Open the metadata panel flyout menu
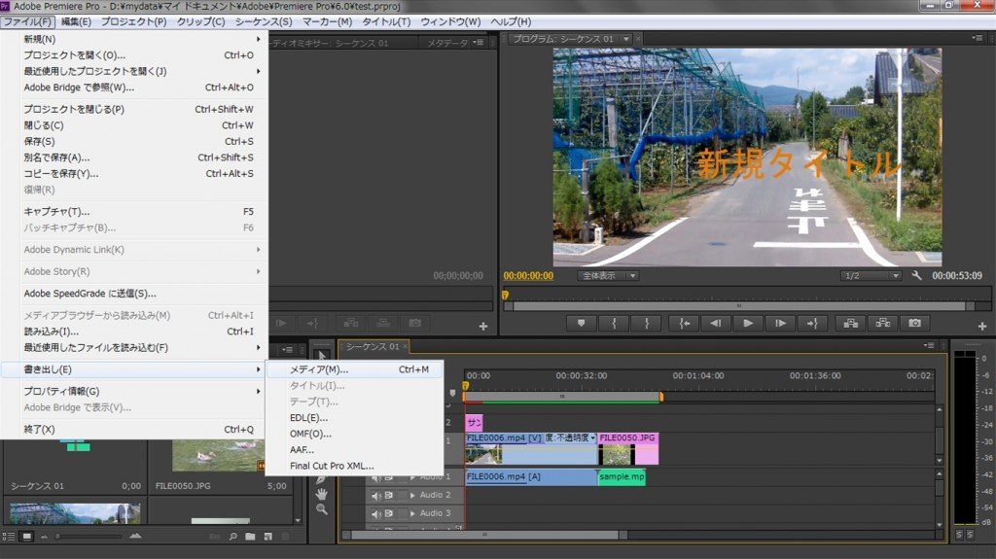 (479, 43)
